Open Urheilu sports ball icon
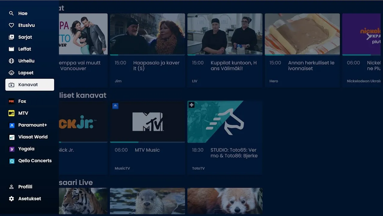The width and height of the screenshot is (383, 216). pyautogui.click(x=11, y=61)
